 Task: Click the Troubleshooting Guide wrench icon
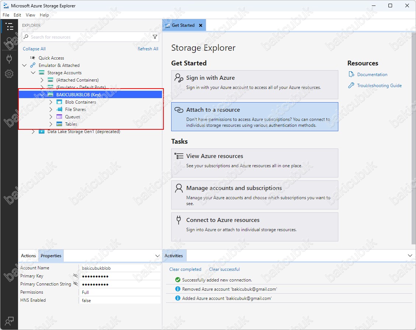coord(351,85)
